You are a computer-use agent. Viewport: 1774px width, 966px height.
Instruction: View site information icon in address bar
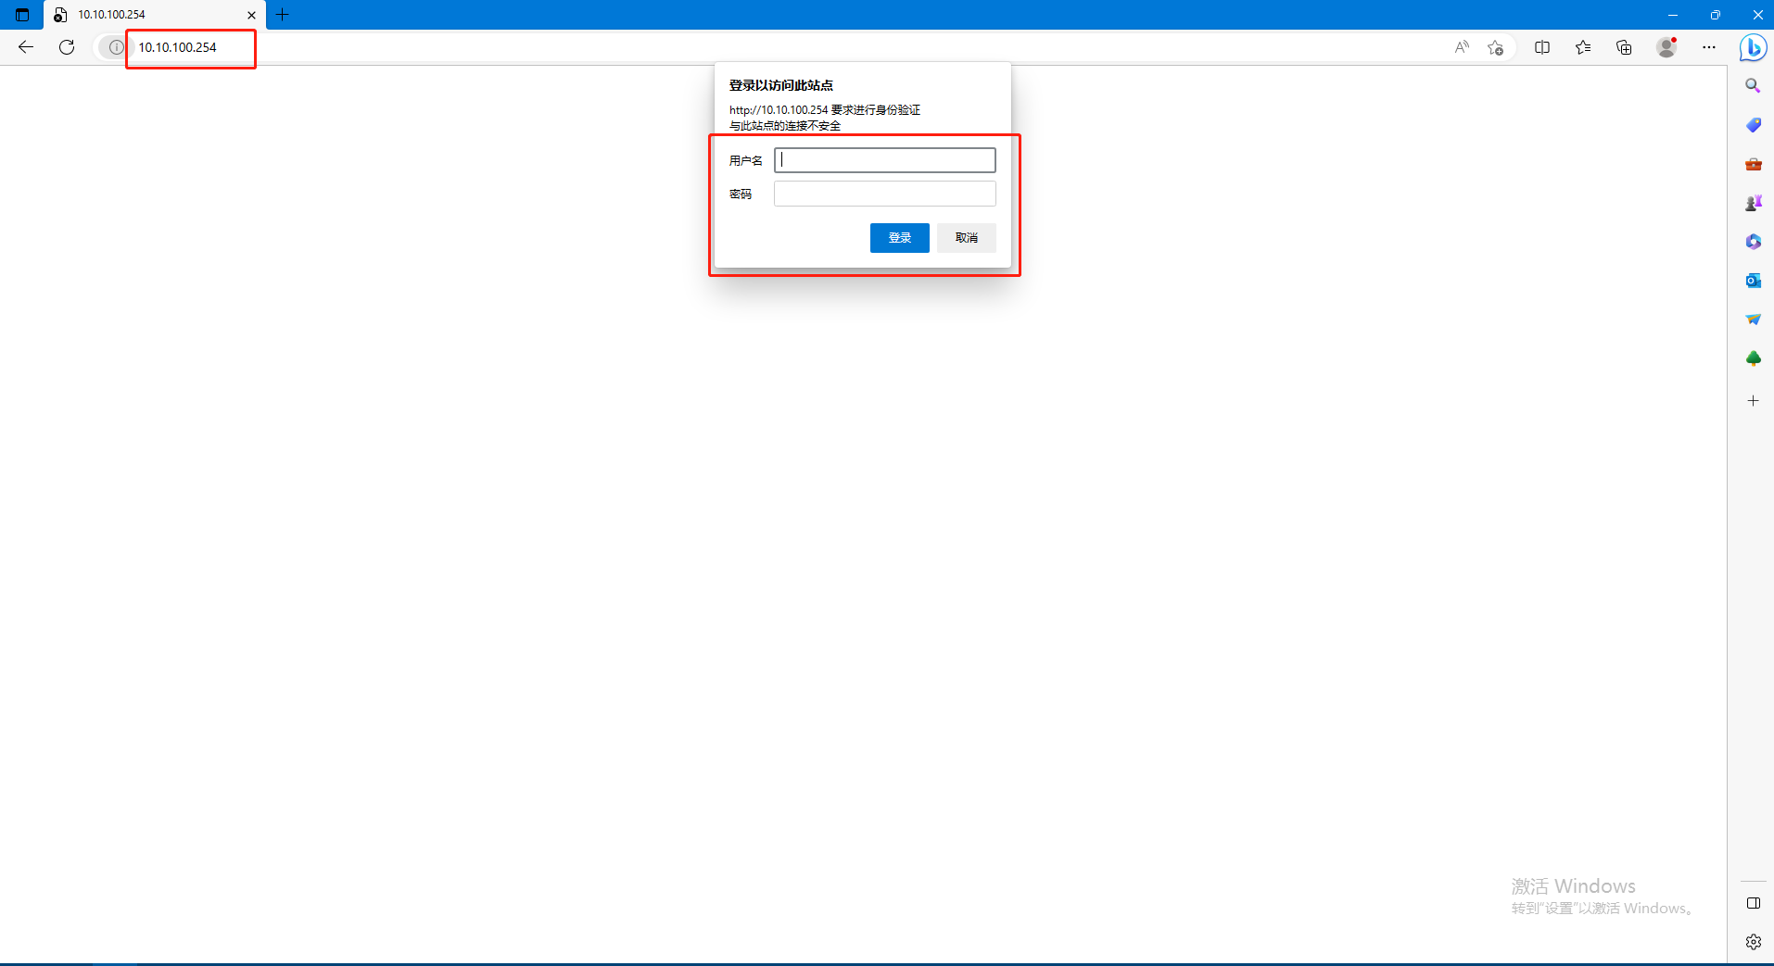[x=115, y=47]
